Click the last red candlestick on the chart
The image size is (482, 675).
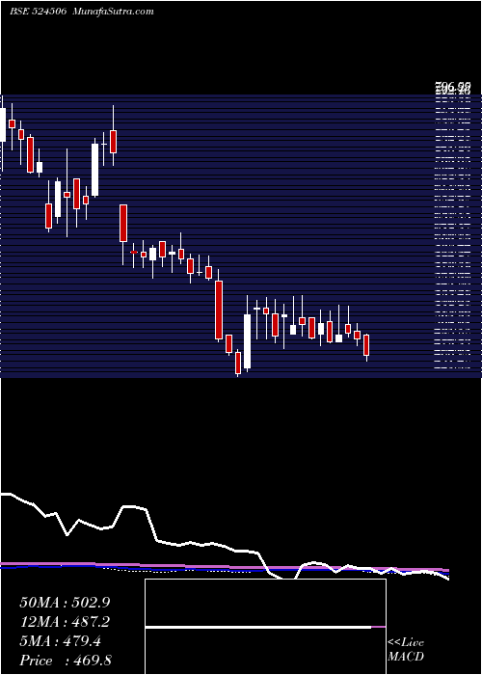click(366, 347)
